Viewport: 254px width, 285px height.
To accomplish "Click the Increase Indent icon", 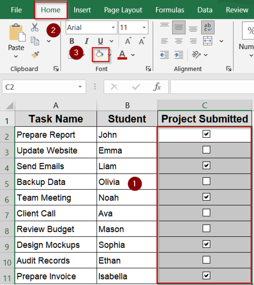I will tap(178, 55).
